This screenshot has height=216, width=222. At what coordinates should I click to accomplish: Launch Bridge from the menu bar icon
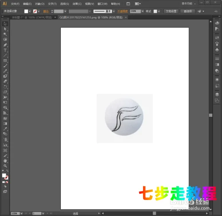pos(128,4)
